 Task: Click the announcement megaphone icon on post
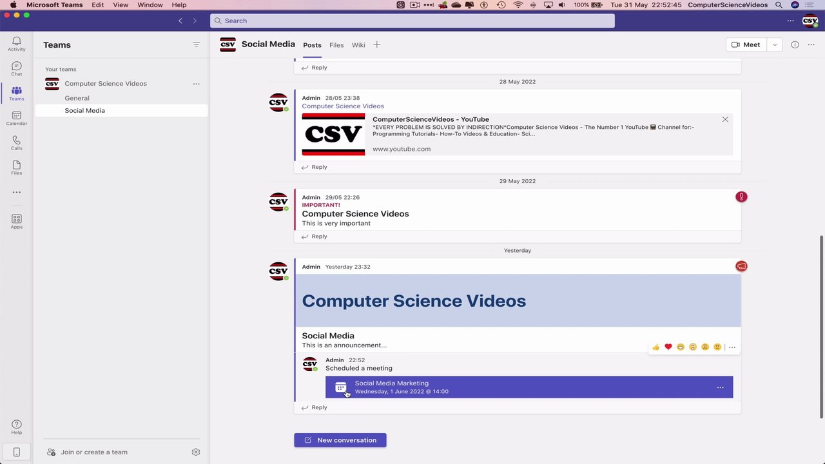[x=741, y=266]
